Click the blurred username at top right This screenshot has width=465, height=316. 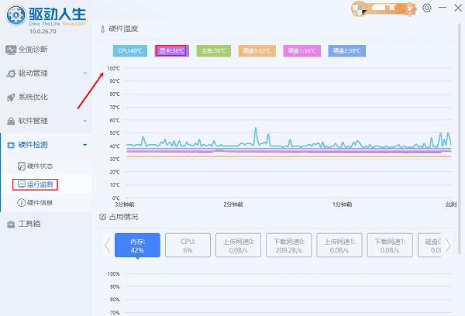[x=384, y=8]
